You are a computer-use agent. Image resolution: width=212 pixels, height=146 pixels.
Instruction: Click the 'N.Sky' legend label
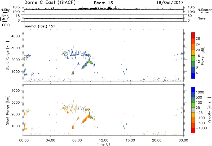[5, 10]
